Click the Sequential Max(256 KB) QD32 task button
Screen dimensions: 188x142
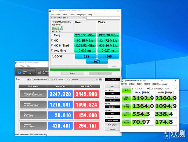pyautogui.click(x=33, y=94)
